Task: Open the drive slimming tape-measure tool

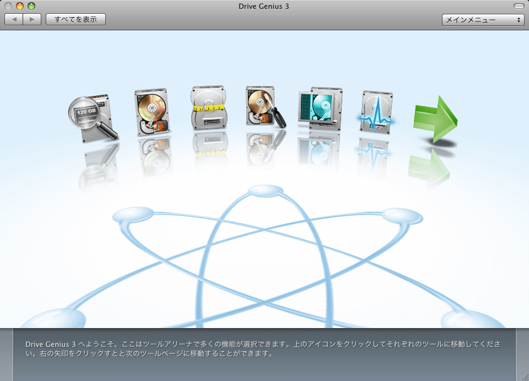Action: [x=208, y=108]
